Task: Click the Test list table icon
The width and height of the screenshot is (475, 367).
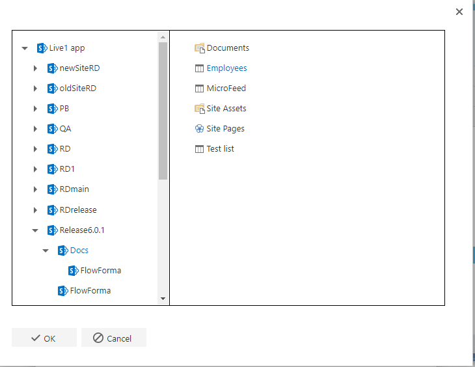Action: click(199, 149)
